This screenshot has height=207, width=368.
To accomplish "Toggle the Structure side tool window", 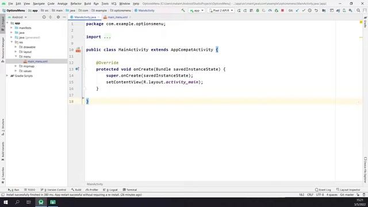I will [3, 127].
